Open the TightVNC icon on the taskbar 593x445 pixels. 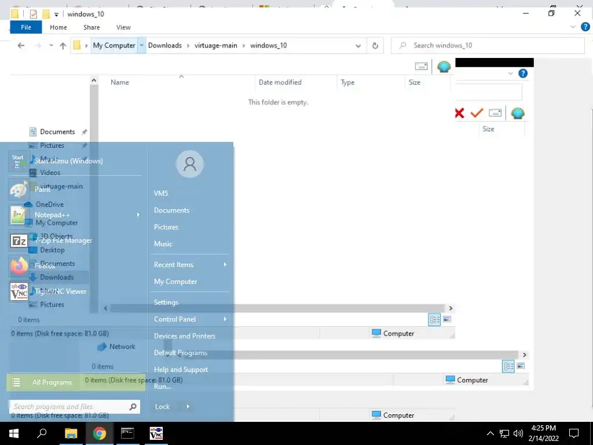(x=156, y=433)
